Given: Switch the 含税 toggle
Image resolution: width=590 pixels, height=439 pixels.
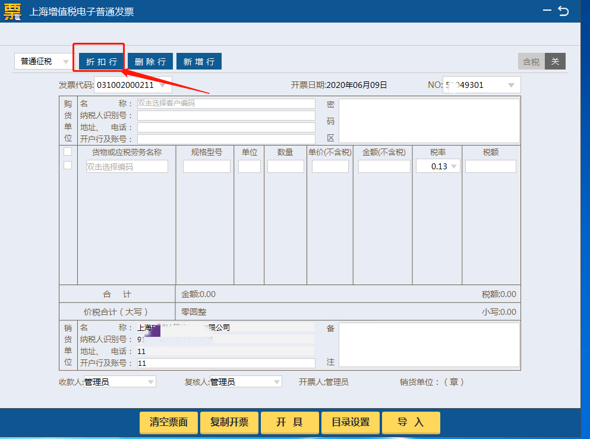Looking at the screenshot, I should (x=541, y=61).
